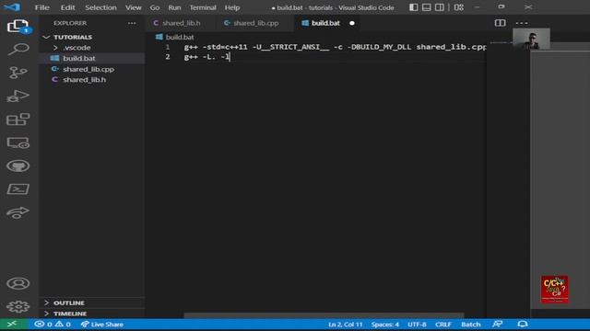This screenshot has width=590, height=331.
Task: Click the C/C++ logo thumbnail
Action: (x=555, y=290)
